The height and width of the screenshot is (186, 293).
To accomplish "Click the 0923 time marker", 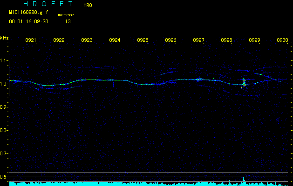I will [x=87, y=40].
